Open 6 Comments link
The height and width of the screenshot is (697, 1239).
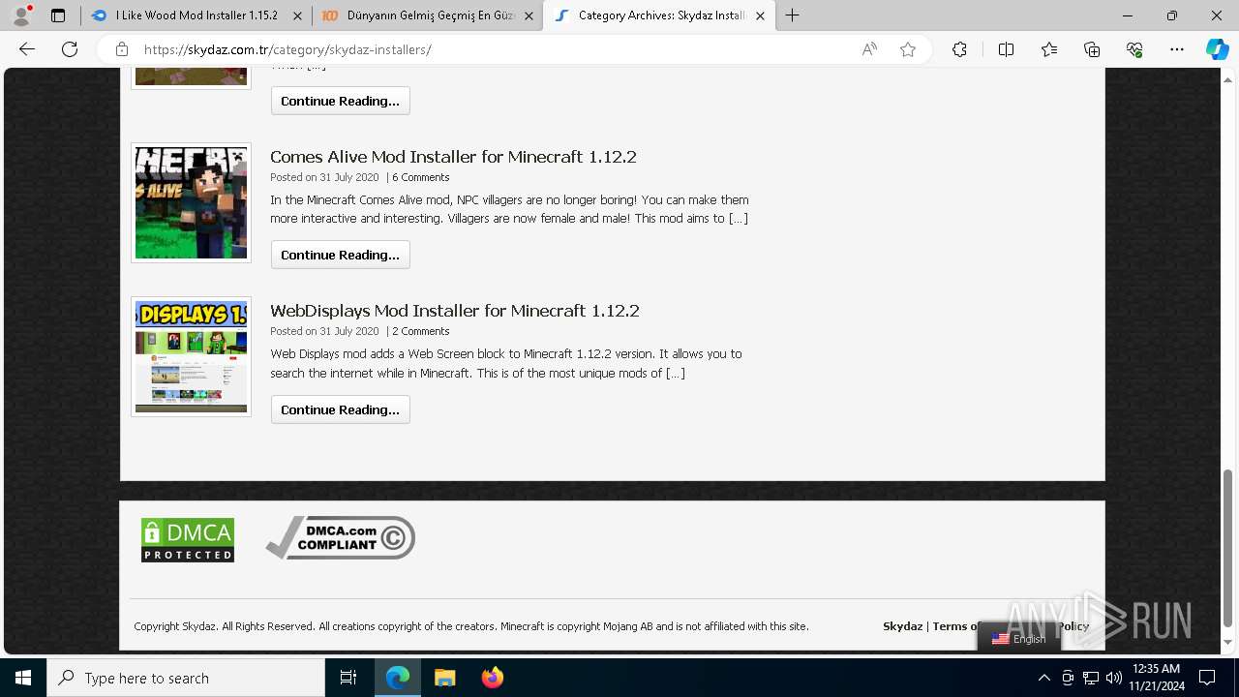(421, 177)
